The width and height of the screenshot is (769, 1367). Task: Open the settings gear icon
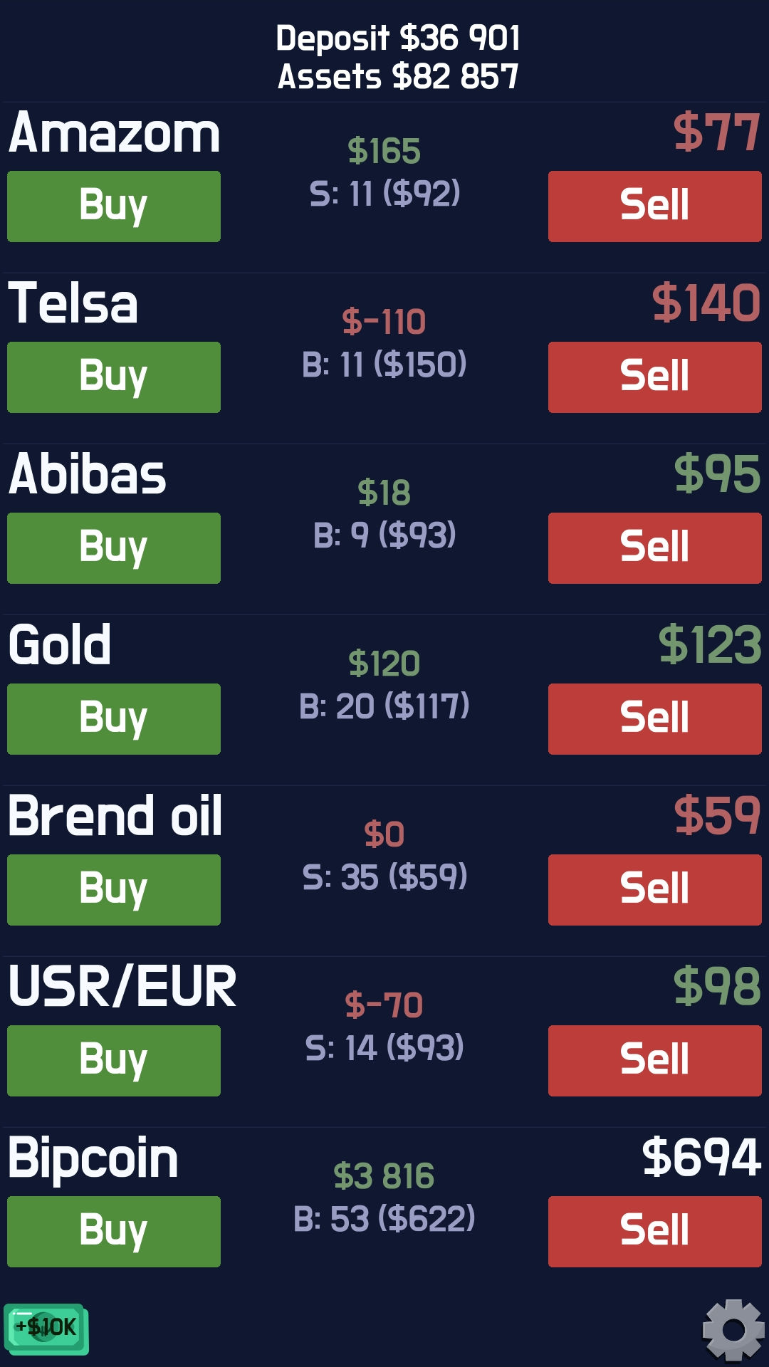click(733, 1329)
